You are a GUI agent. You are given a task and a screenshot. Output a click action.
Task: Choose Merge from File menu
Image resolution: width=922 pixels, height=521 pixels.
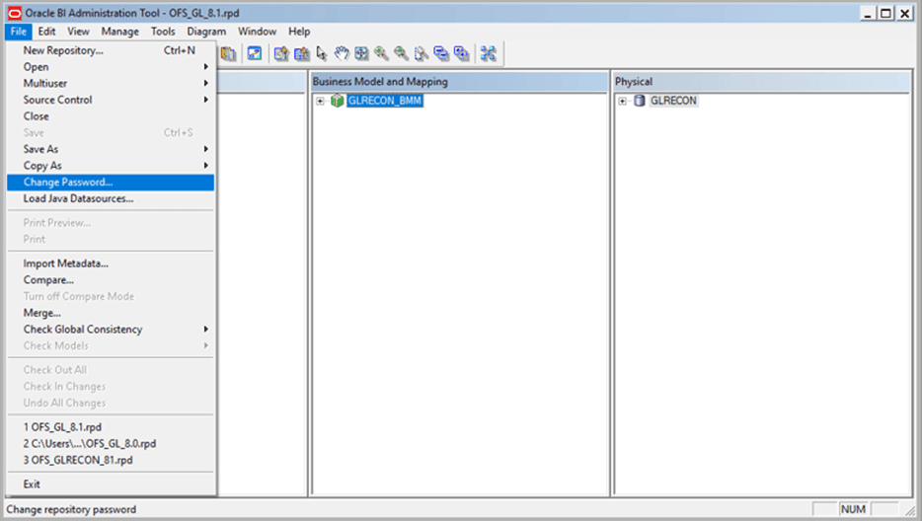pos(111,313)
